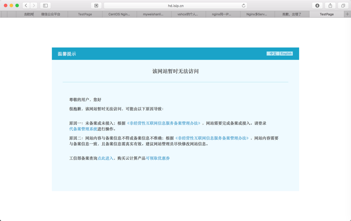Image resolution: width=351 pixels, height=221 pixels.
Task: Open the 代备案管理系统 link
Action: tap(83, 129)
